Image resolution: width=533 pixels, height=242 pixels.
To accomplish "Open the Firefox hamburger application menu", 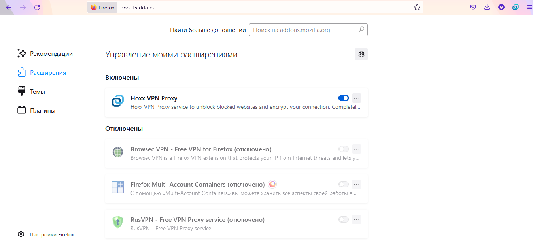I will coord(529,7).
